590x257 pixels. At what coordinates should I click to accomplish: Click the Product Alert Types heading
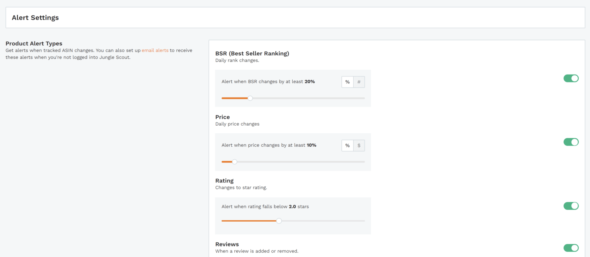click(x=34, y=43)
